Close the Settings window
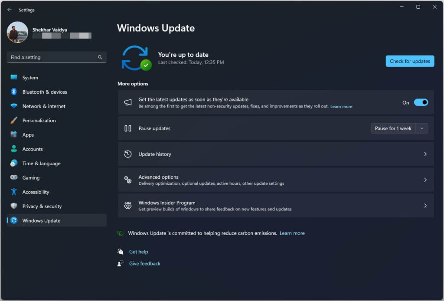 [x=434, y=7]
